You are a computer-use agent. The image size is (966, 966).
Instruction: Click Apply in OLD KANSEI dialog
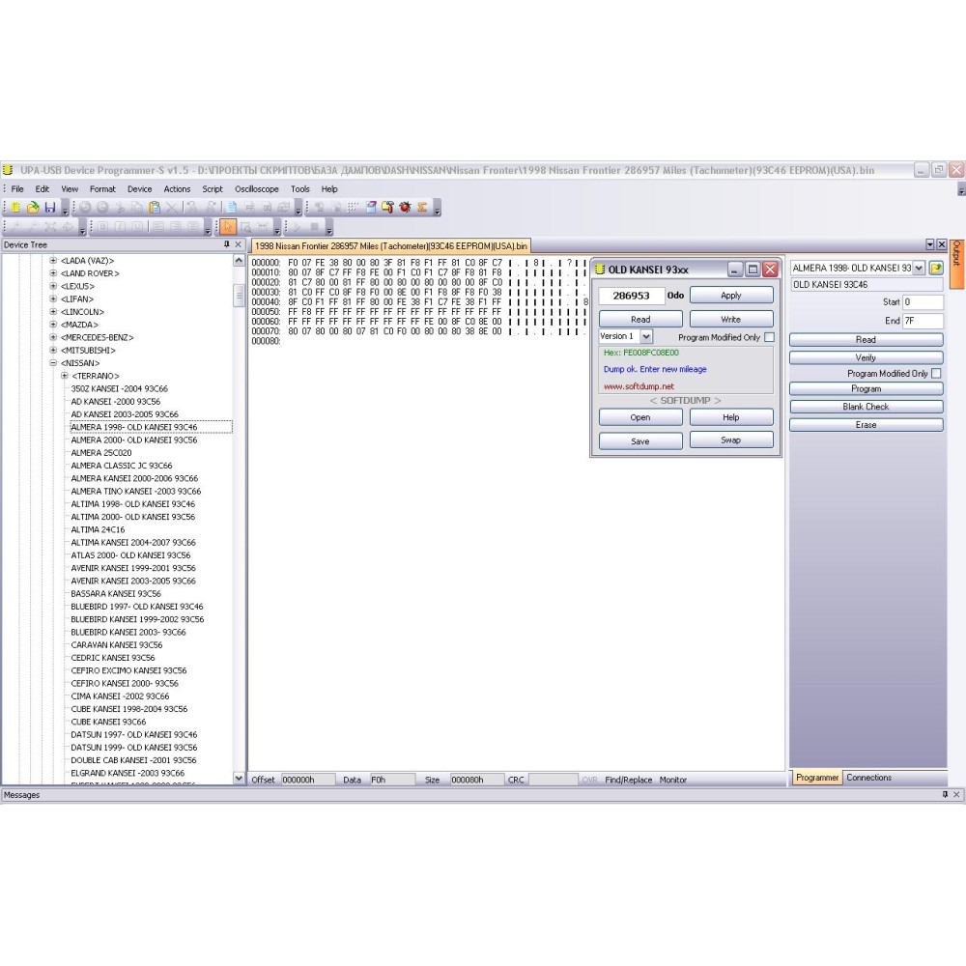click(731, 295)
